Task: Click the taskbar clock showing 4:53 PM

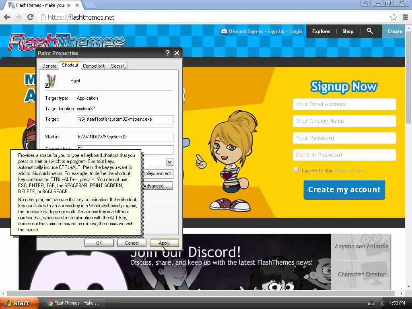Action: click(397, 303)
